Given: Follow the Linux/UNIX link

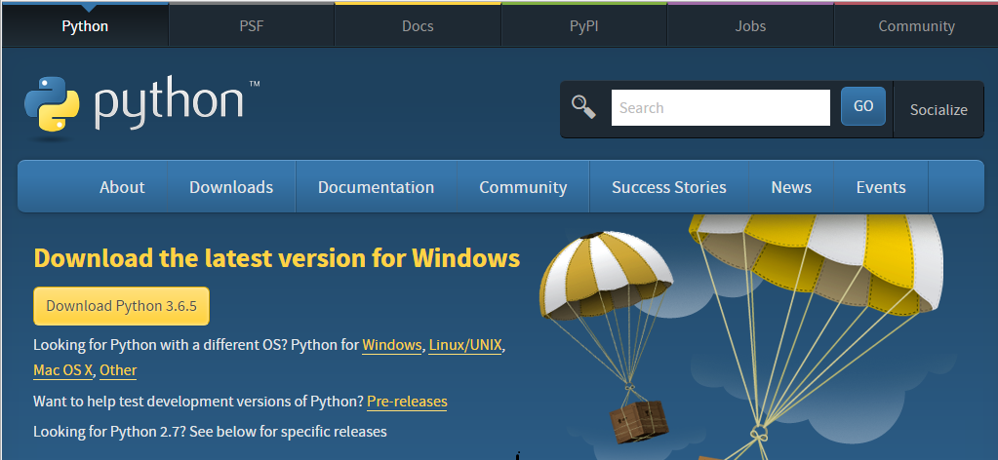Looking at the screenshot, I should coord(466,345).
